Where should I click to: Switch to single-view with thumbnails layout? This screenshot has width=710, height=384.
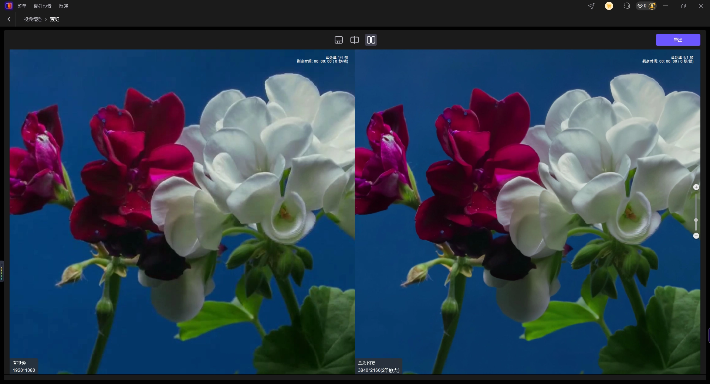coord(338,40)
